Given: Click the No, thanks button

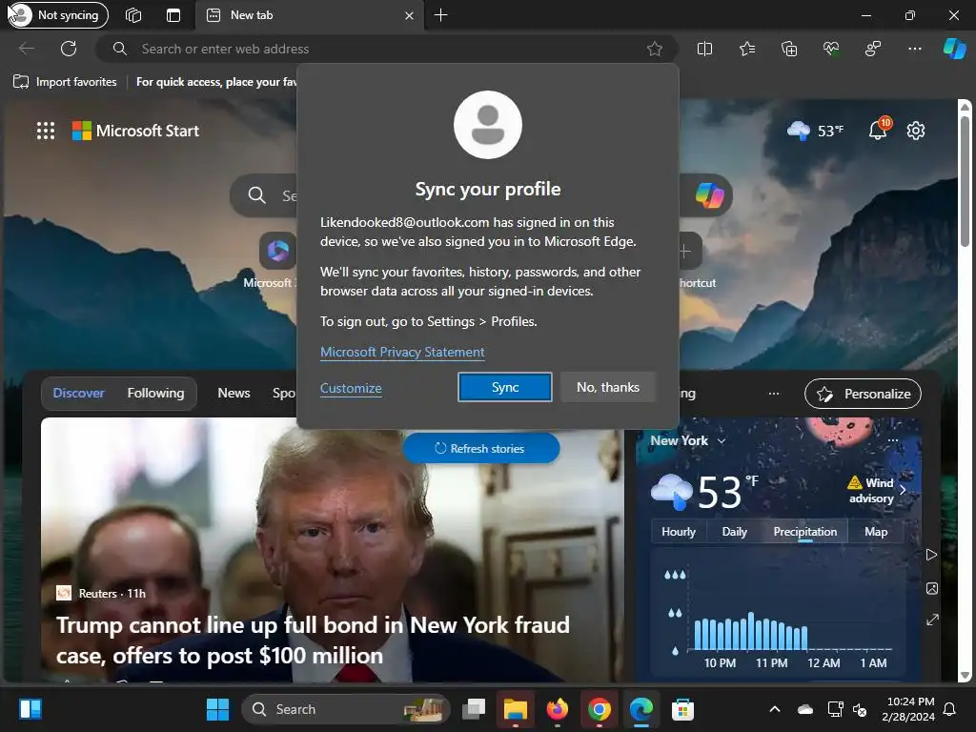Looking at the screenshot, I should click(x=608, y=387).
